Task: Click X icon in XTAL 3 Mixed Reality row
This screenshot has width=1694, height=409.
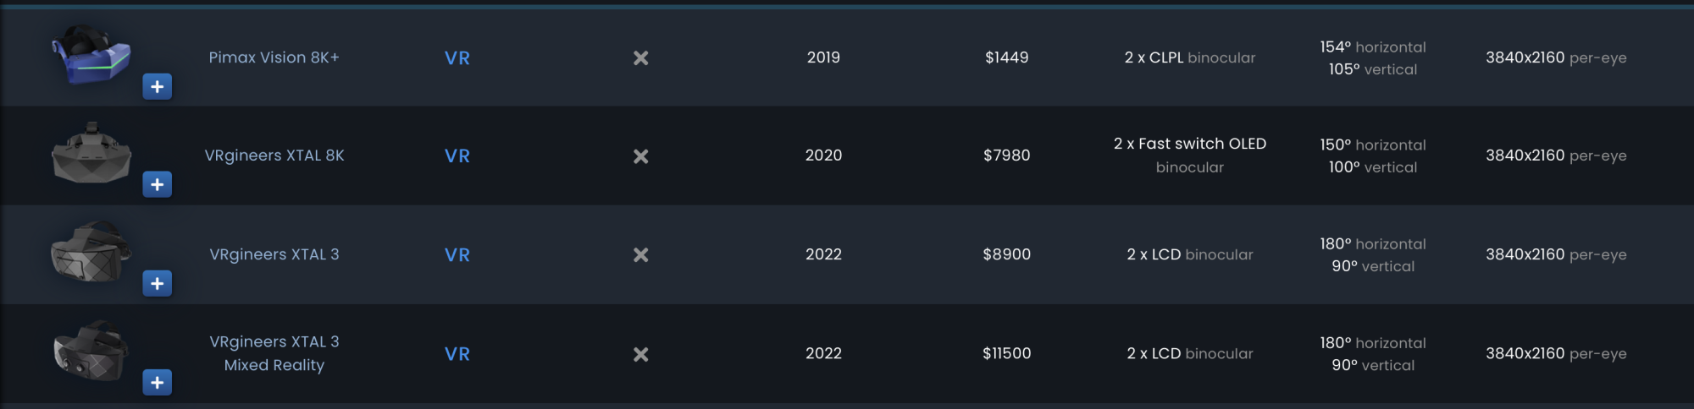Action: (641, 354)
